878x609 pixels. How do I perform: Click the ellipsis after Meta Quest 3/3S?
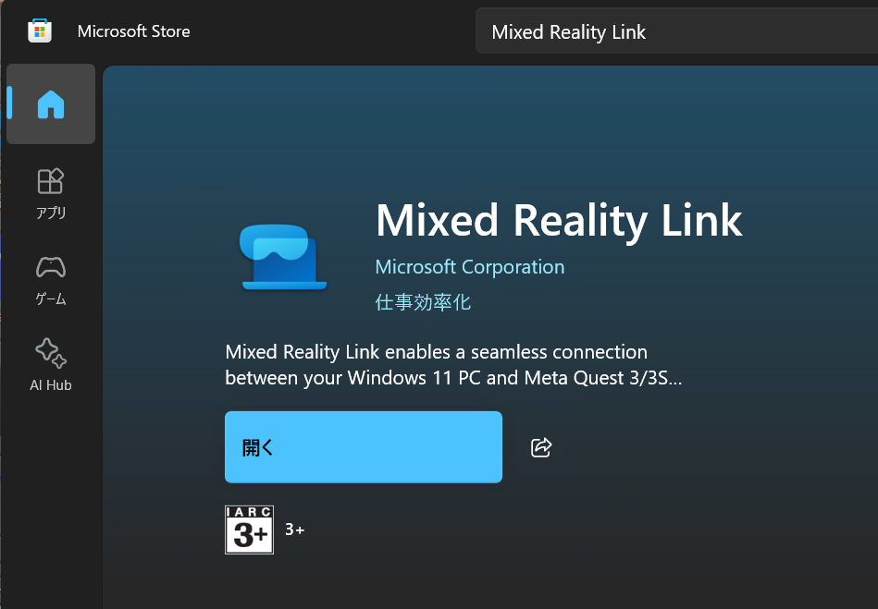point(674,379)
